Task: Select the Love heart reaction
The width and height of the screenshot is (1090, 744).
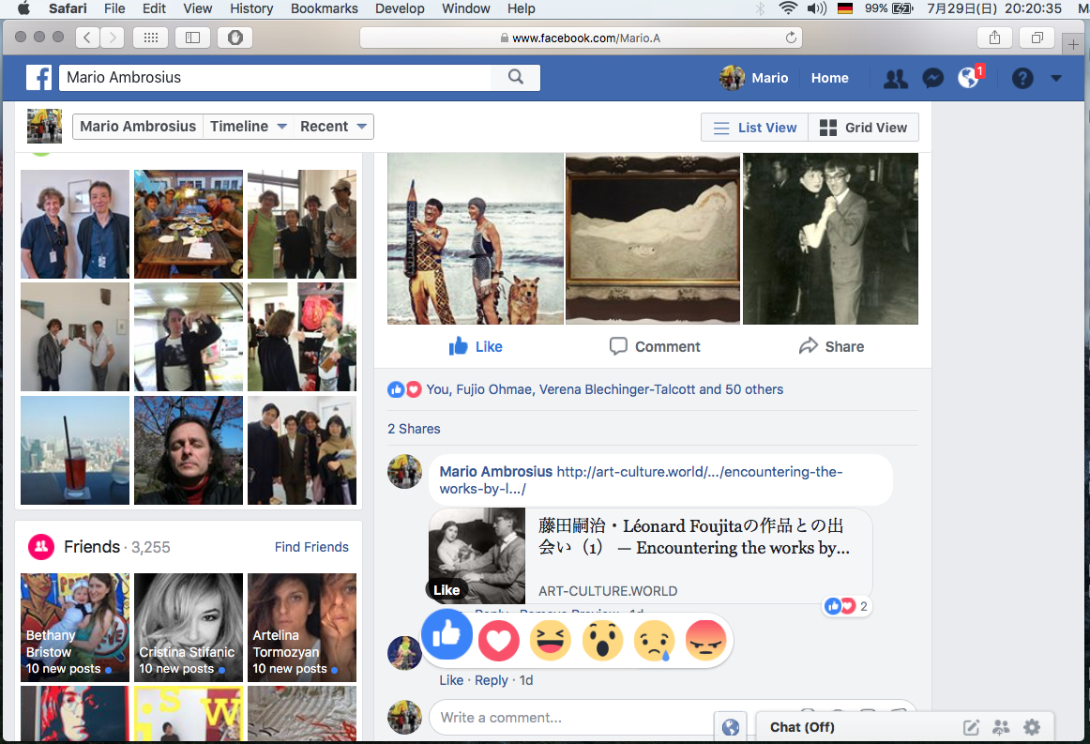Action: tap(498, 641)
